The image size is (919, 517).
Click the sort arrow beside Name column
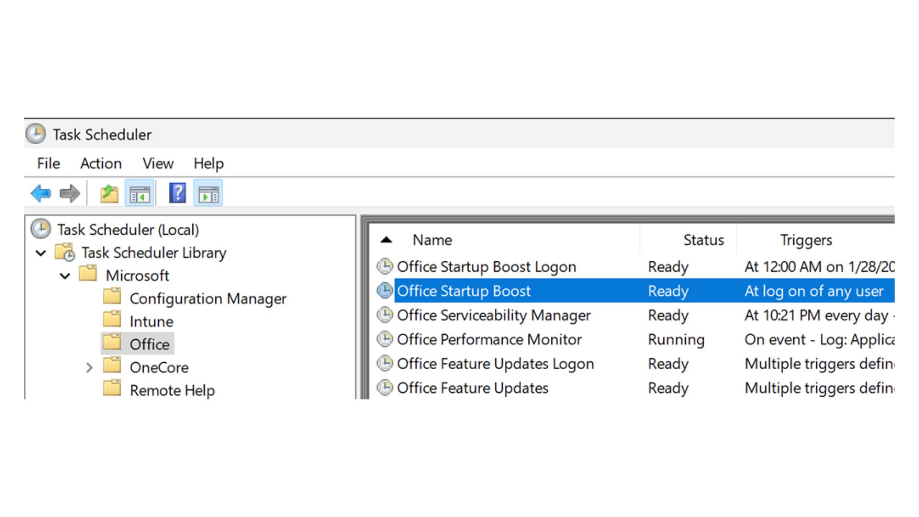tap(386, 240)
